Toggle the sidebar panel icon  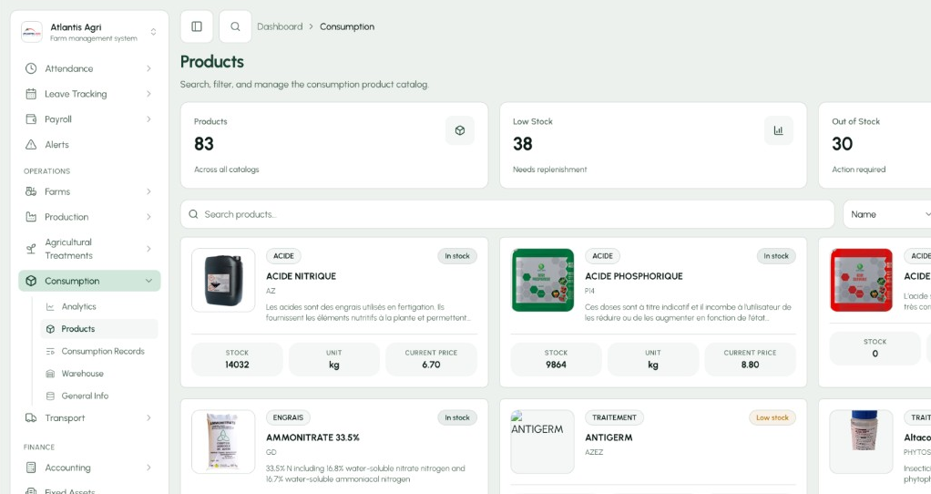197,26
